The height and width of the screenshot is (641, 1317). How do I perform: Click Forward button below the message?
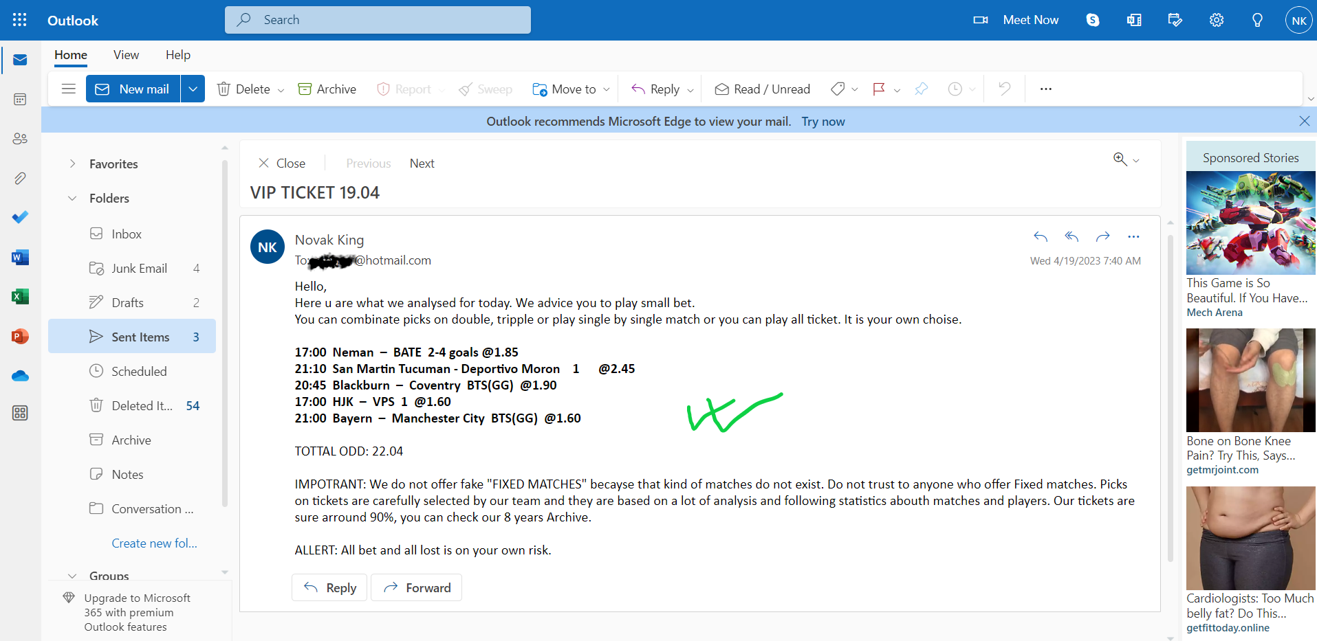(x=417, y=587)
